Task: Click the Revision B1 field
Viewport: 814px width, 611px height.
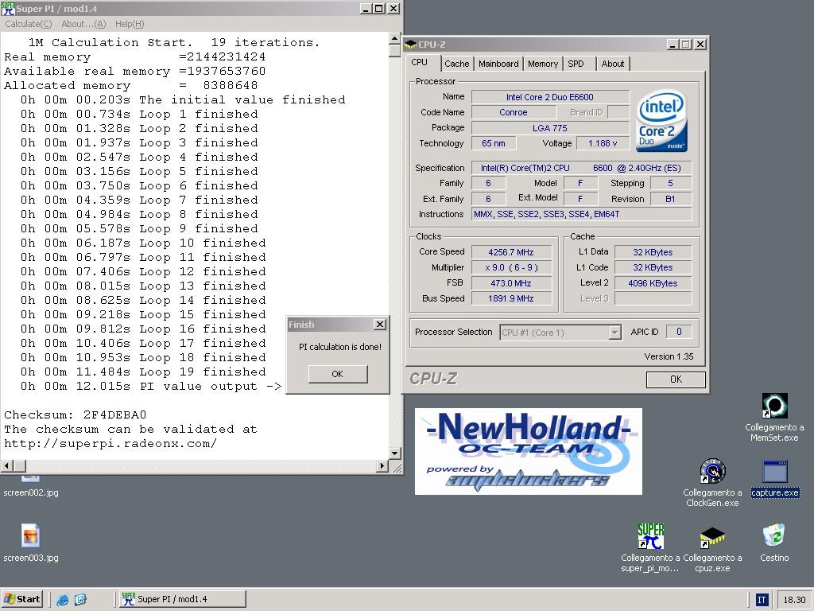Action: point(670,199)
